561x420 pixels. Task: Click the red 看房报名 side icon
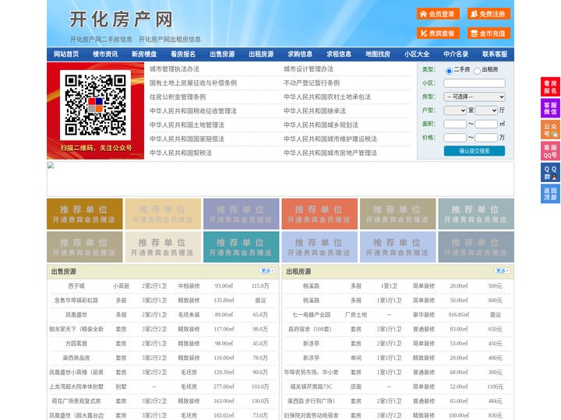[x=550, y=87]
